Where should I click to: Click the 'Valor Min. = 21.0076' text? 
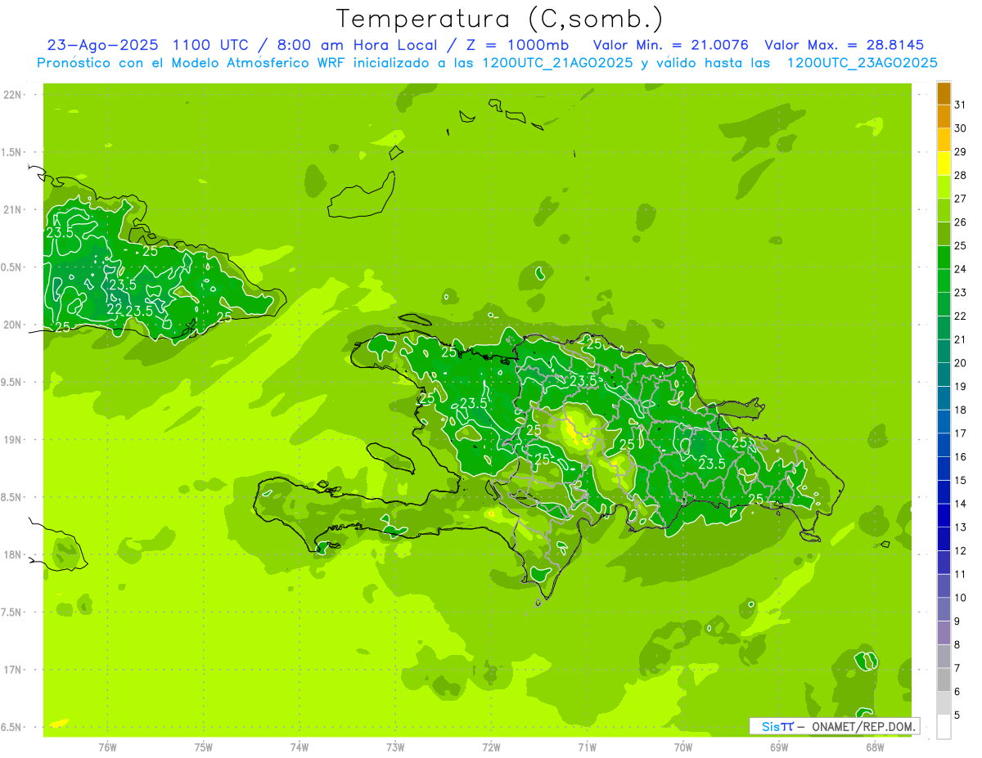(671, 46)
